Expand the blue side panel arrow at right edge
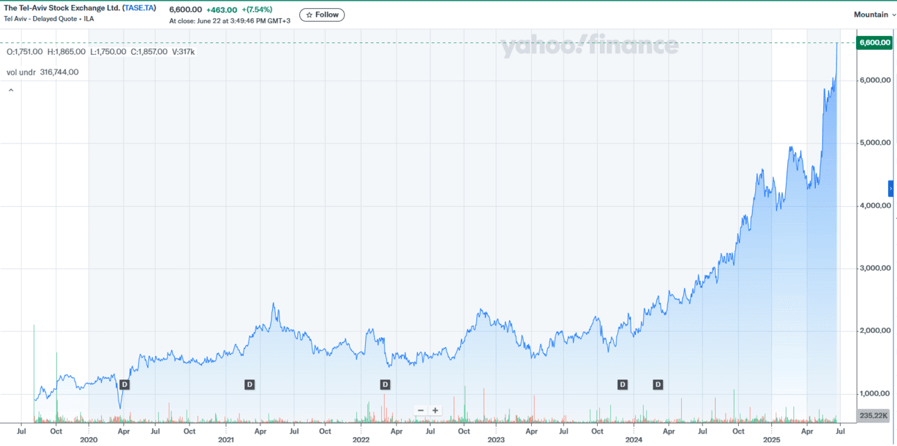 coord(891,188)
